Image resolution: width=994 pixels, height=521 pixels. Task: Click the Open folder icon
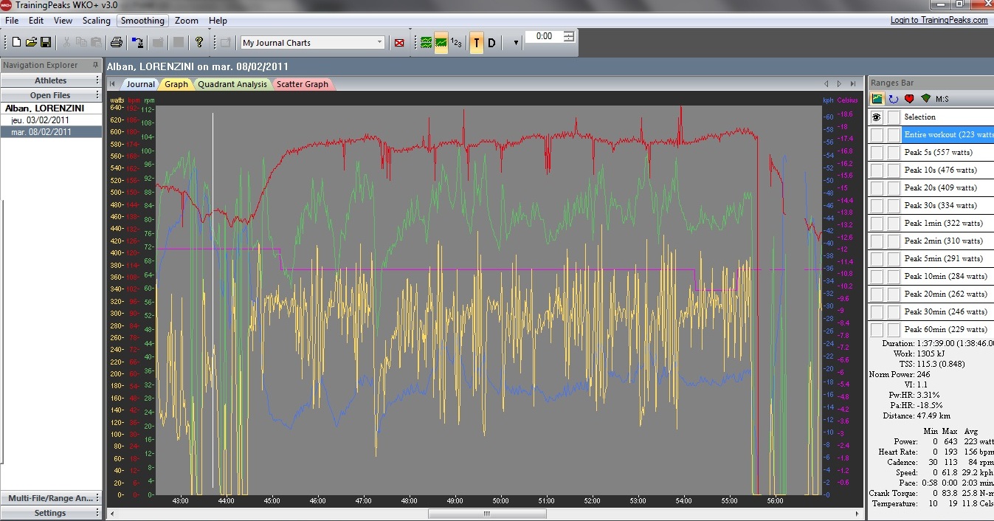pos(31,43)
